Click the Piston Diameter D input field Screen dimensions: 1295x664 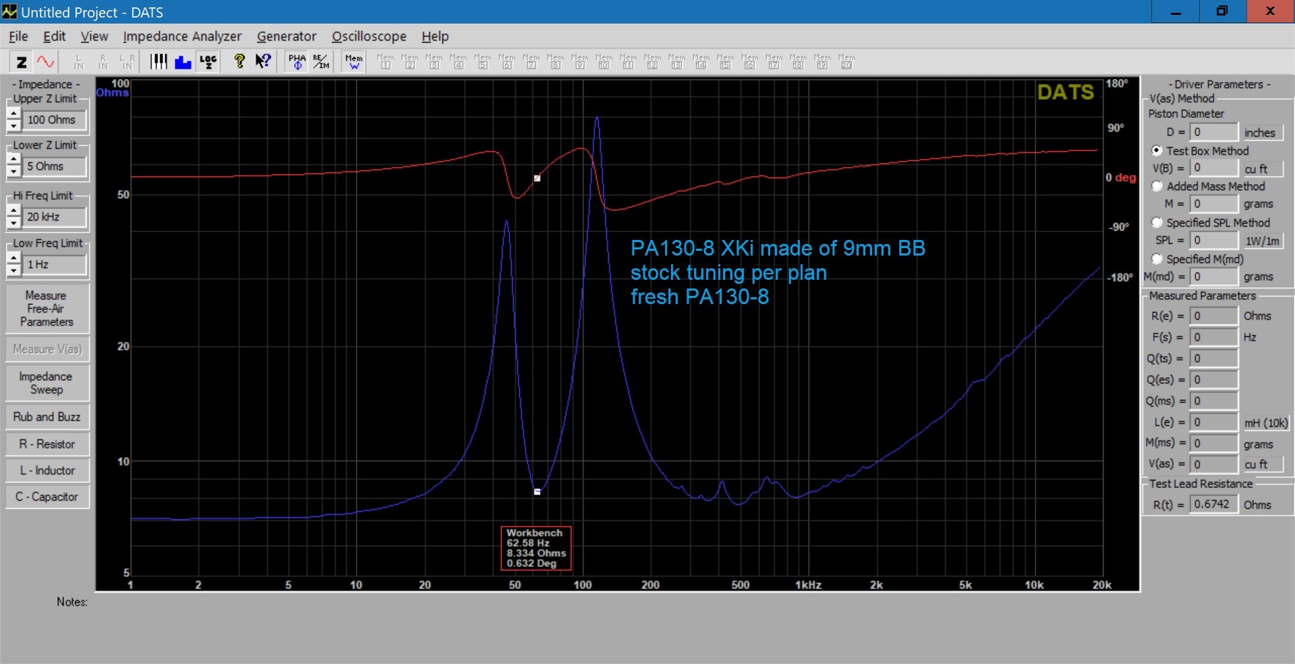1213,132
